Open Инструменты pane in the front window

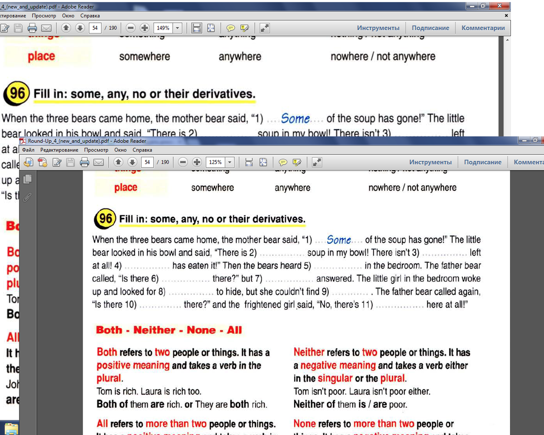[x=430, y=162]
